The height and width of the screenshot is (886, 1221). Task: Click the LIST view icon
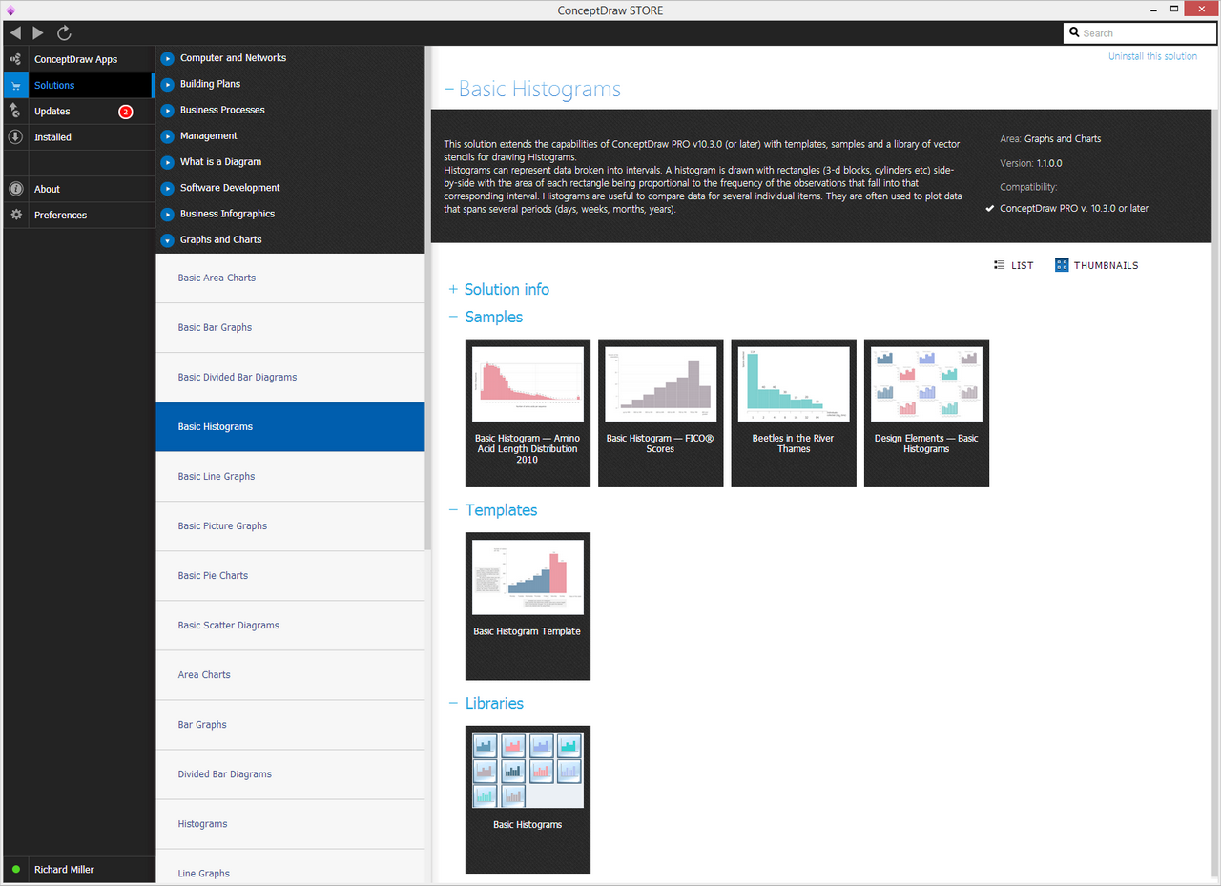pos(999,265)
